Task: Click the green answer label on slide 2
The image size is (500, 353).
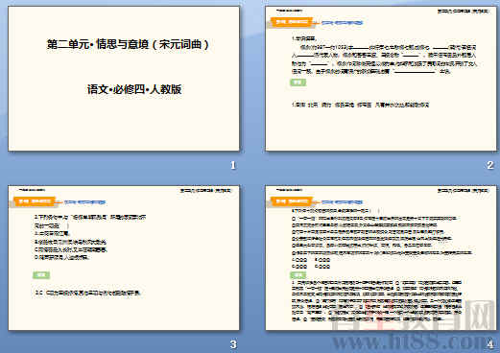Action: click(298, 82)
